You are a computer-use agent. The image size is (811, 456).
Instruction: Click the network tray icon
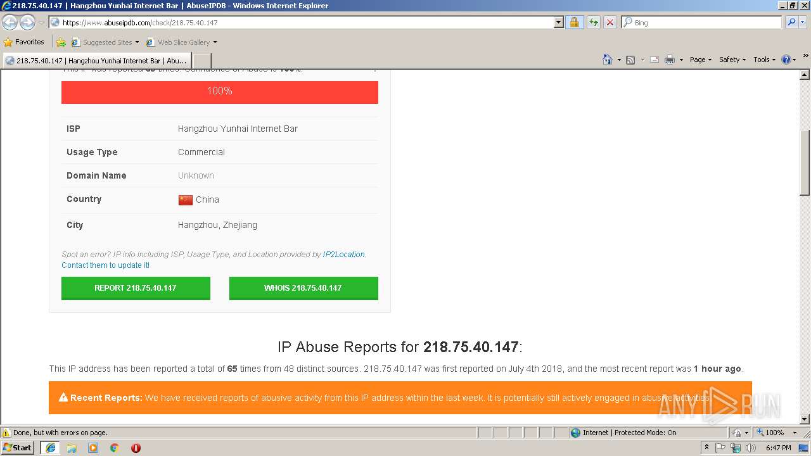[736, 448]
